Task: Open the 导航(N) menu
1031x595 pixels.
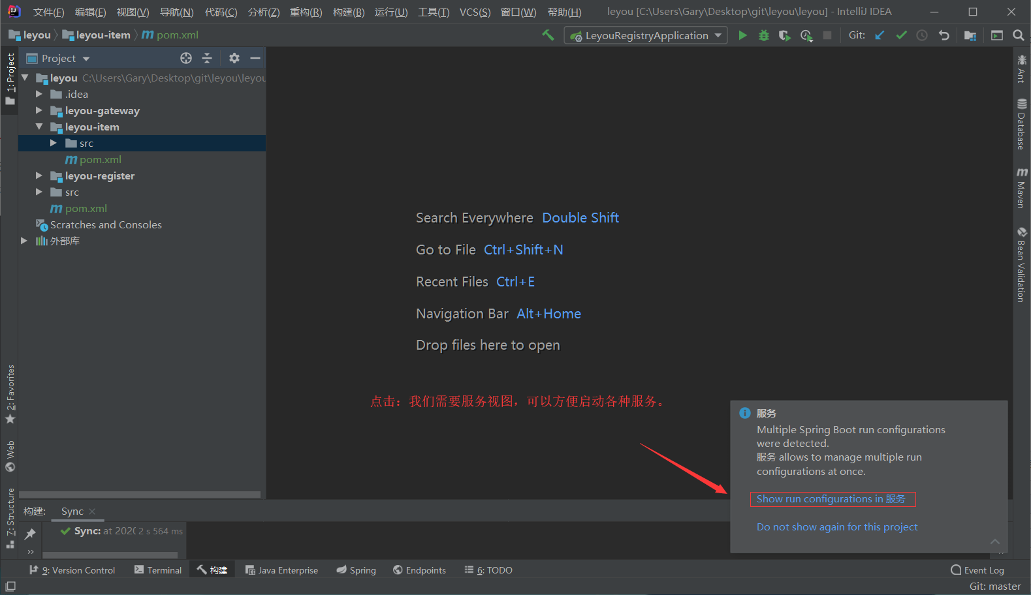Action: pos(176,12)
